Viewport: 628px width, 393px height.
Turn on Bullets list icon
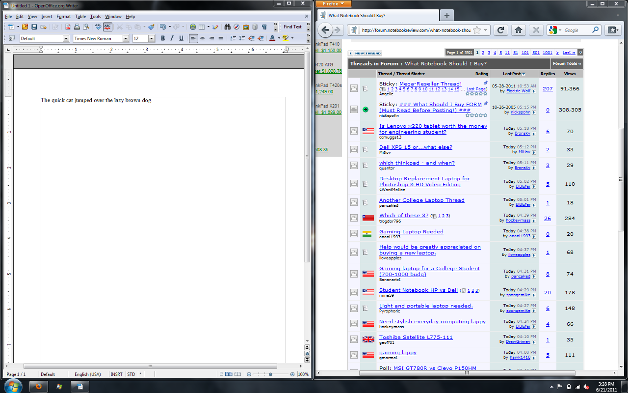point(242,38)
